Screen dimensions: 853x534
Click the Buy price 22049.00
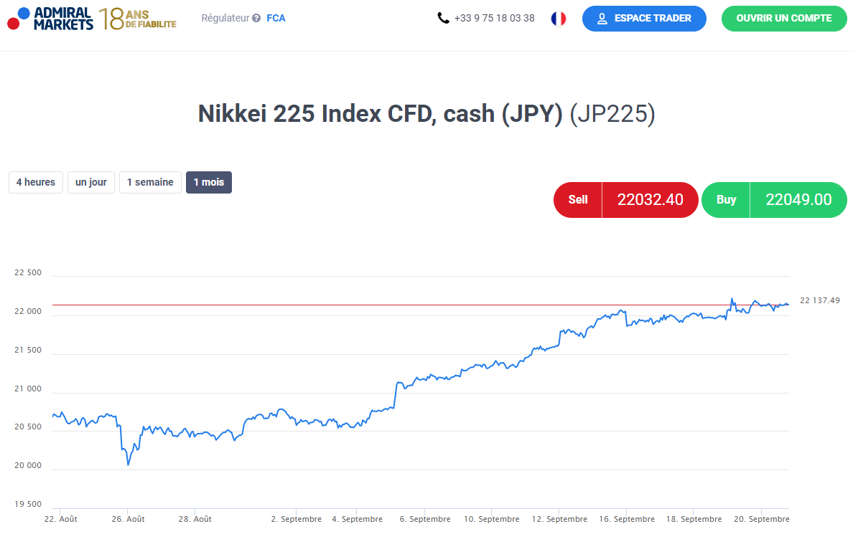pos(798,200)
